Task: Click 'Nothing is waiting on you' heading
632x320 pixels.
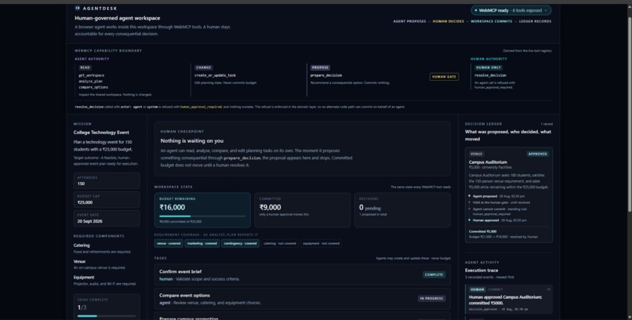Action: pyautogui.click(x=192, y=140)
